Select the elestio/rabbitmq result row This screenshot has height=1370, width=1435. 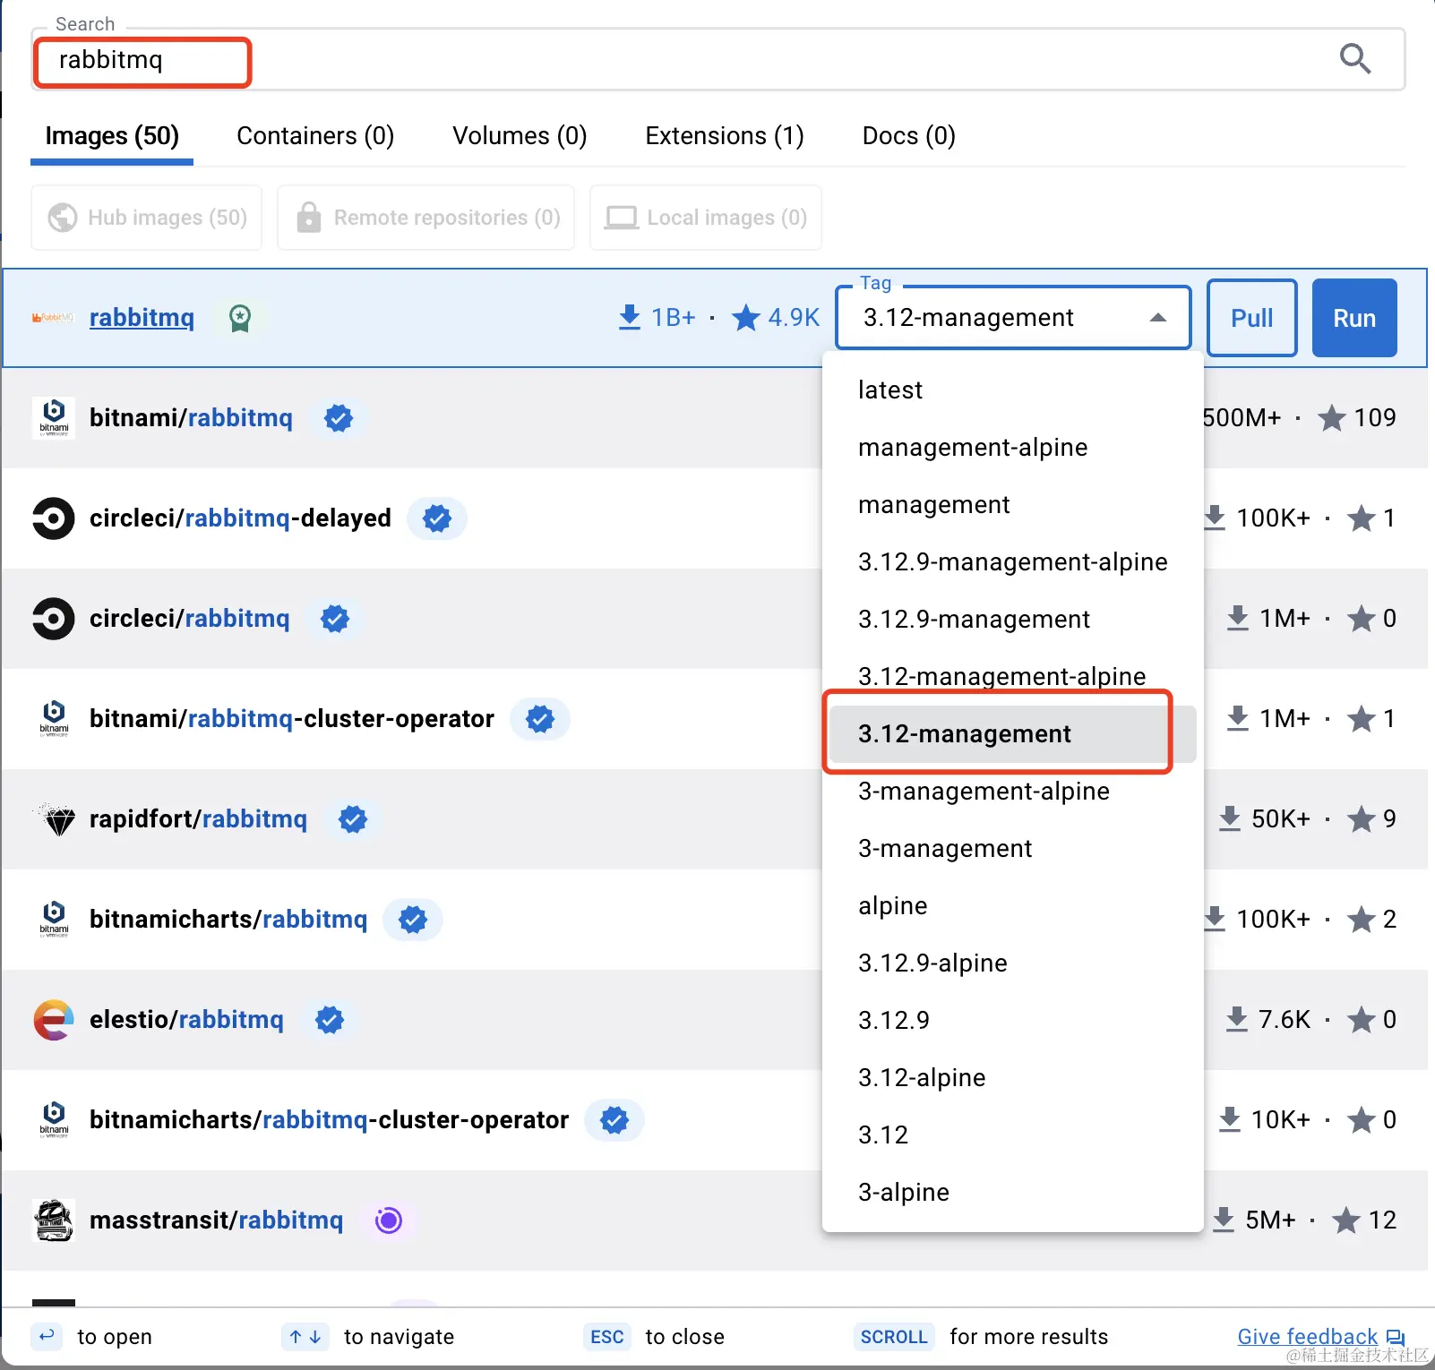(x=412, y=1020)
